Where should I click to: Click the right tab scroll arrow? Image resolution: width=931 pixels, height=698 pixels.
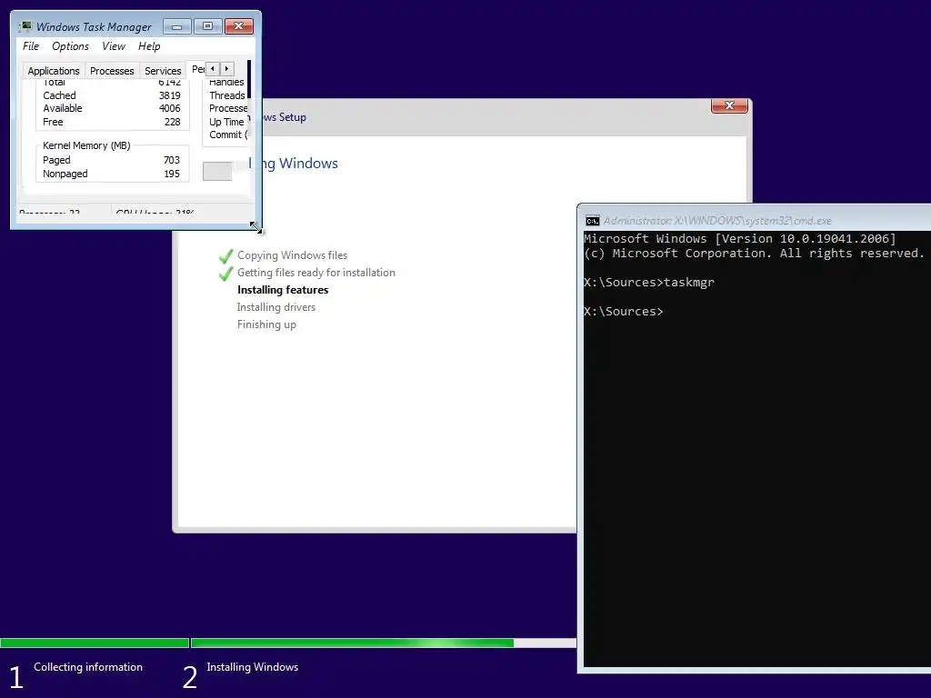tap(226, 69)
